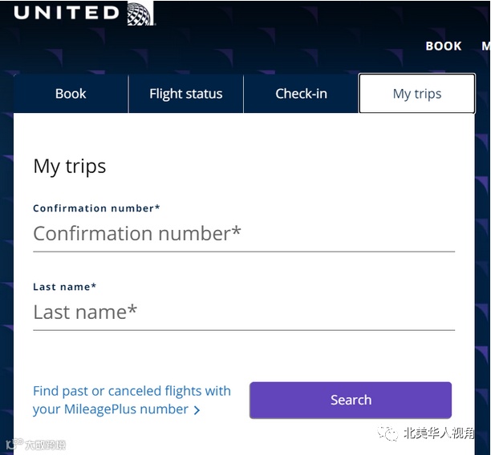This screenshot has width=491, height=455.
Task: Click the My trips heading
Action: coord(70,167)
